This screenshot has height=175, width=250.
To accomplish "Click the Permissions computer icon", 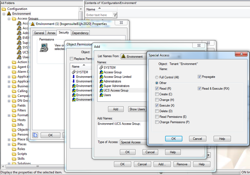I will 44,47.
